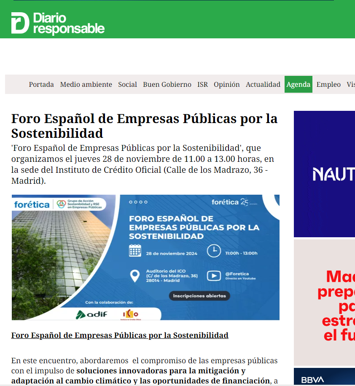The height and width of the screenshot is (386, 355).
Task: Click the calendar icon in banner
Action: click(x=135, y=251)
